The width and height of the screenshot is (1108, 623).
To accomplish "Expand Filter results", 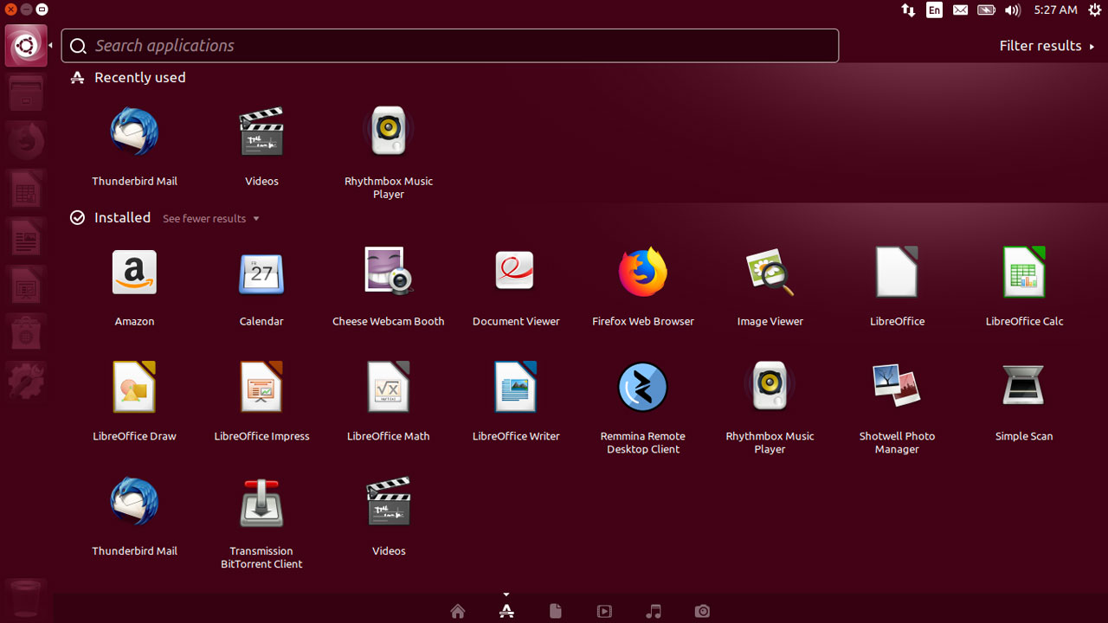I will click(1047, 46).
